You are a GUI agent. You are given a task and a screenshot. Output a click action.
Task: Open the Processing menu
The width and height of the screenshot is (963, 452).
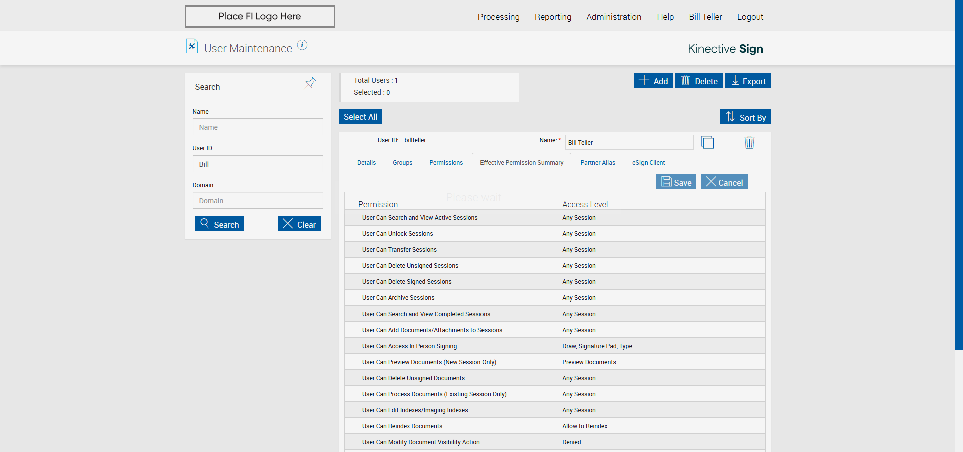point(498,17)
